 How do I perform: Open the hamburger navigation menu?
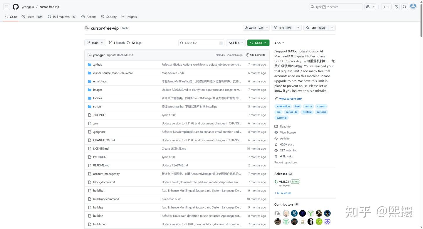tap(6, 7)
